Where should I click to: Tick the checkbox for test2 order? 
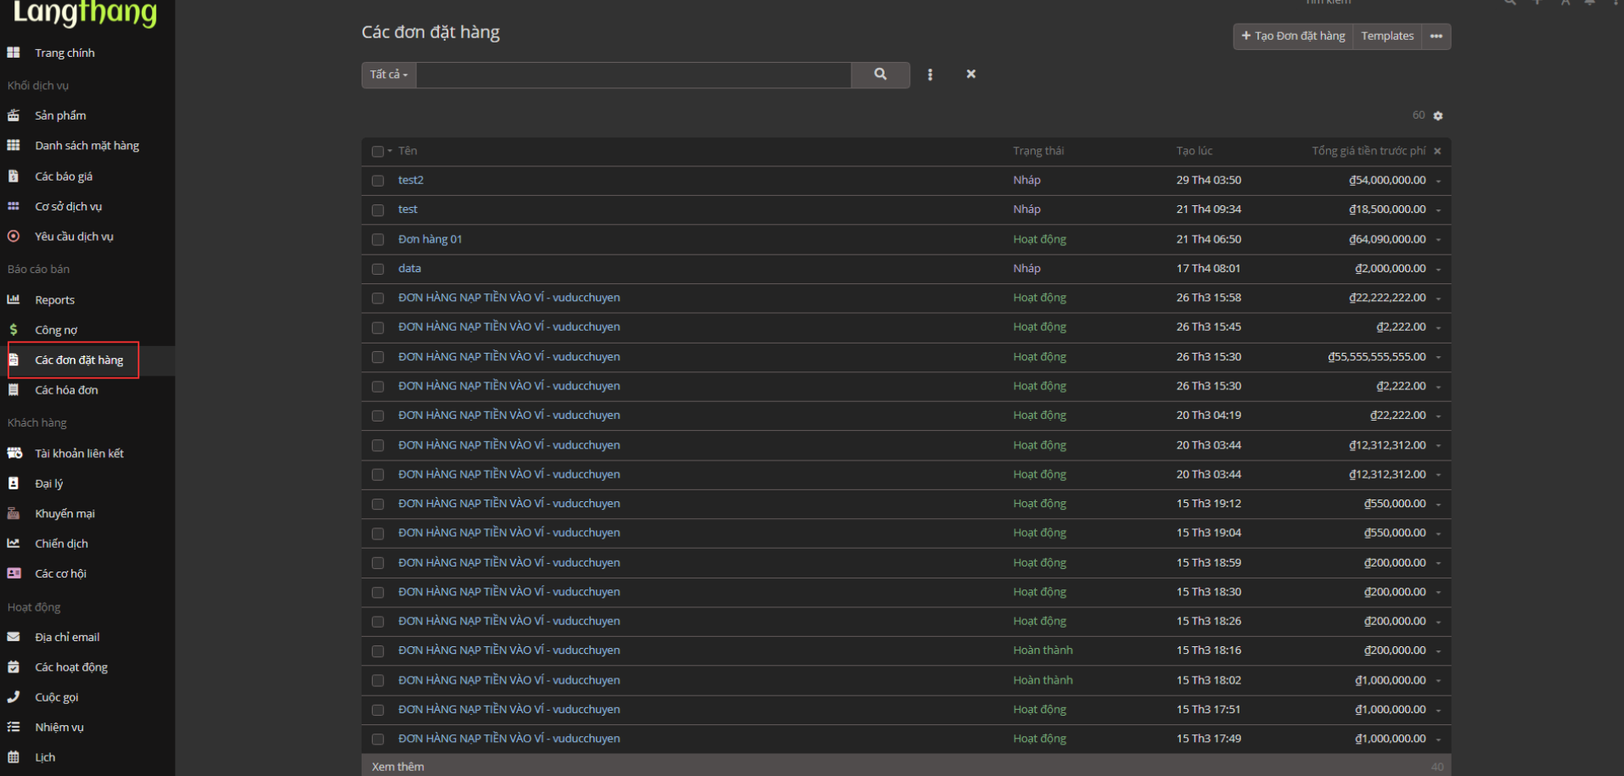pyautogui.click(x=378, y=181)
